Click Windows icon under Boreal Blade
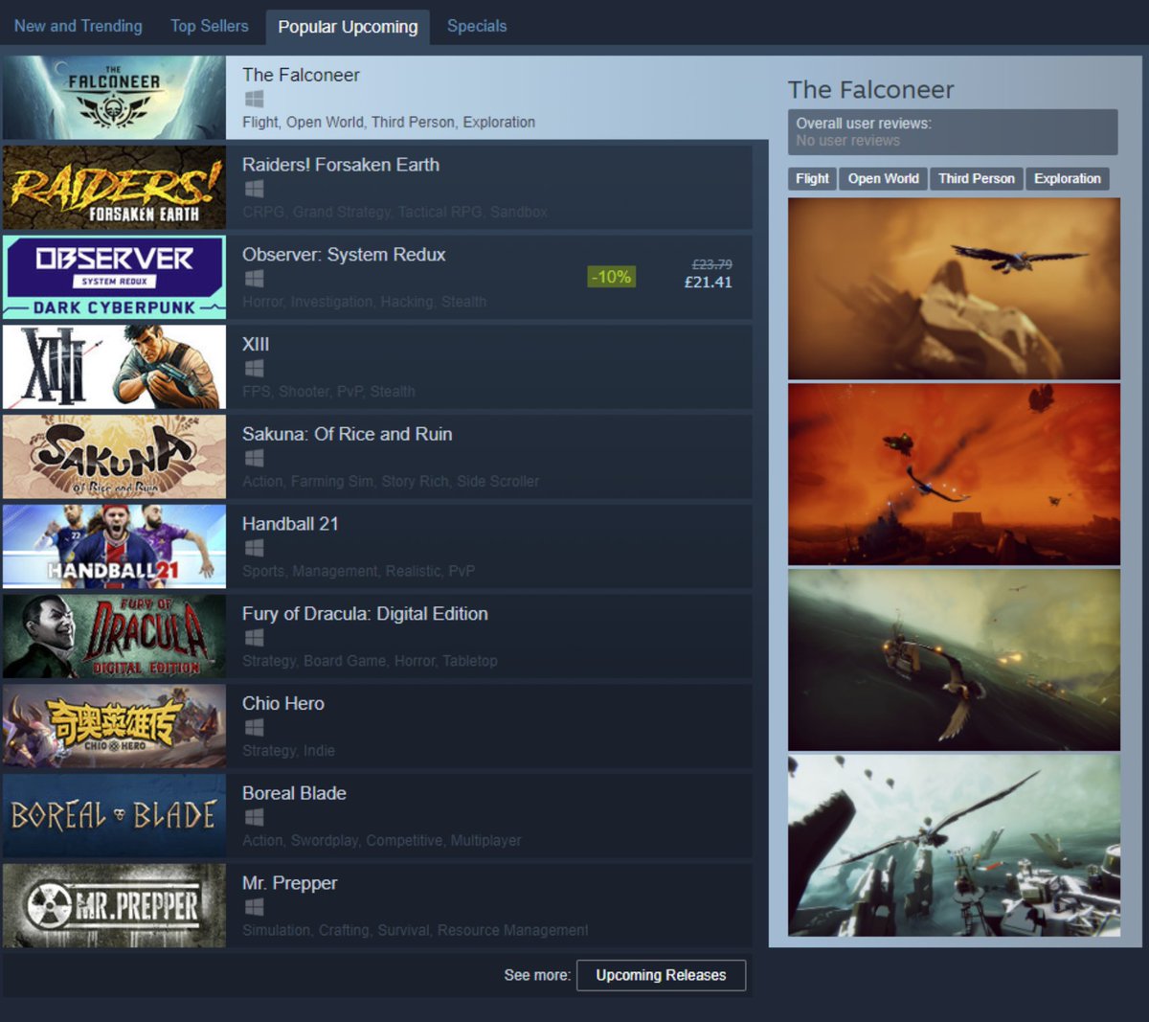The image size is (1149, 1022). (254, 817)
